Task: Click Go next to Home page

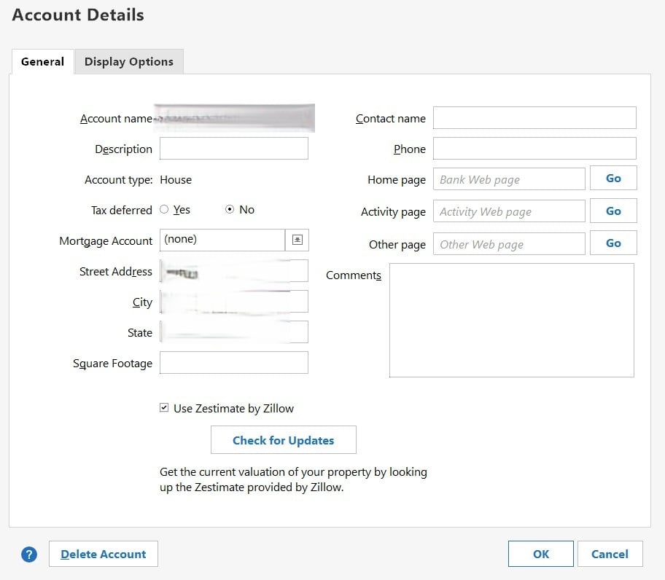Action: coord(613,179)
